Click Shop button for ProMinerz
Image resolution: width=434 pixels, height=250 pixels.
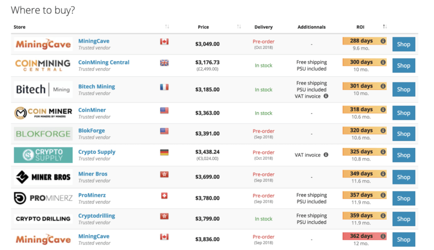[x=403, y=198]
